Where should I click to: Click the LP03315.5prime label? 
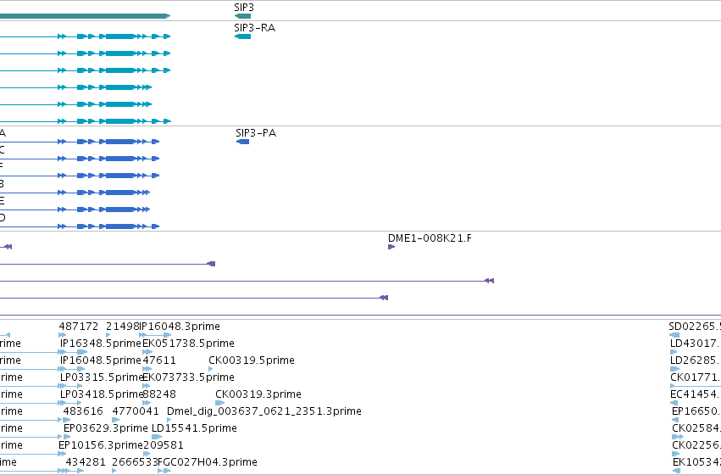pyautogui.click(x=102, y=377)
